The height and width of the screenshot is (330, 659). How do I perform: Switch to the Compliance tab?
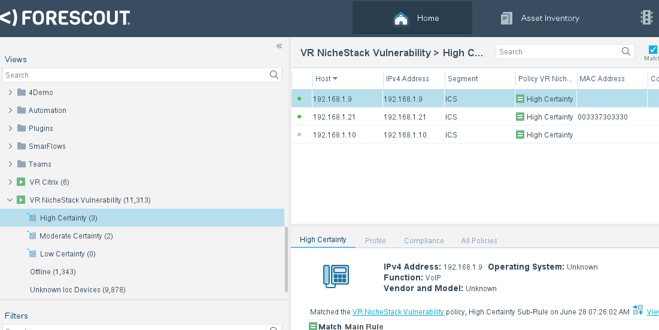[x=424, y=240]
